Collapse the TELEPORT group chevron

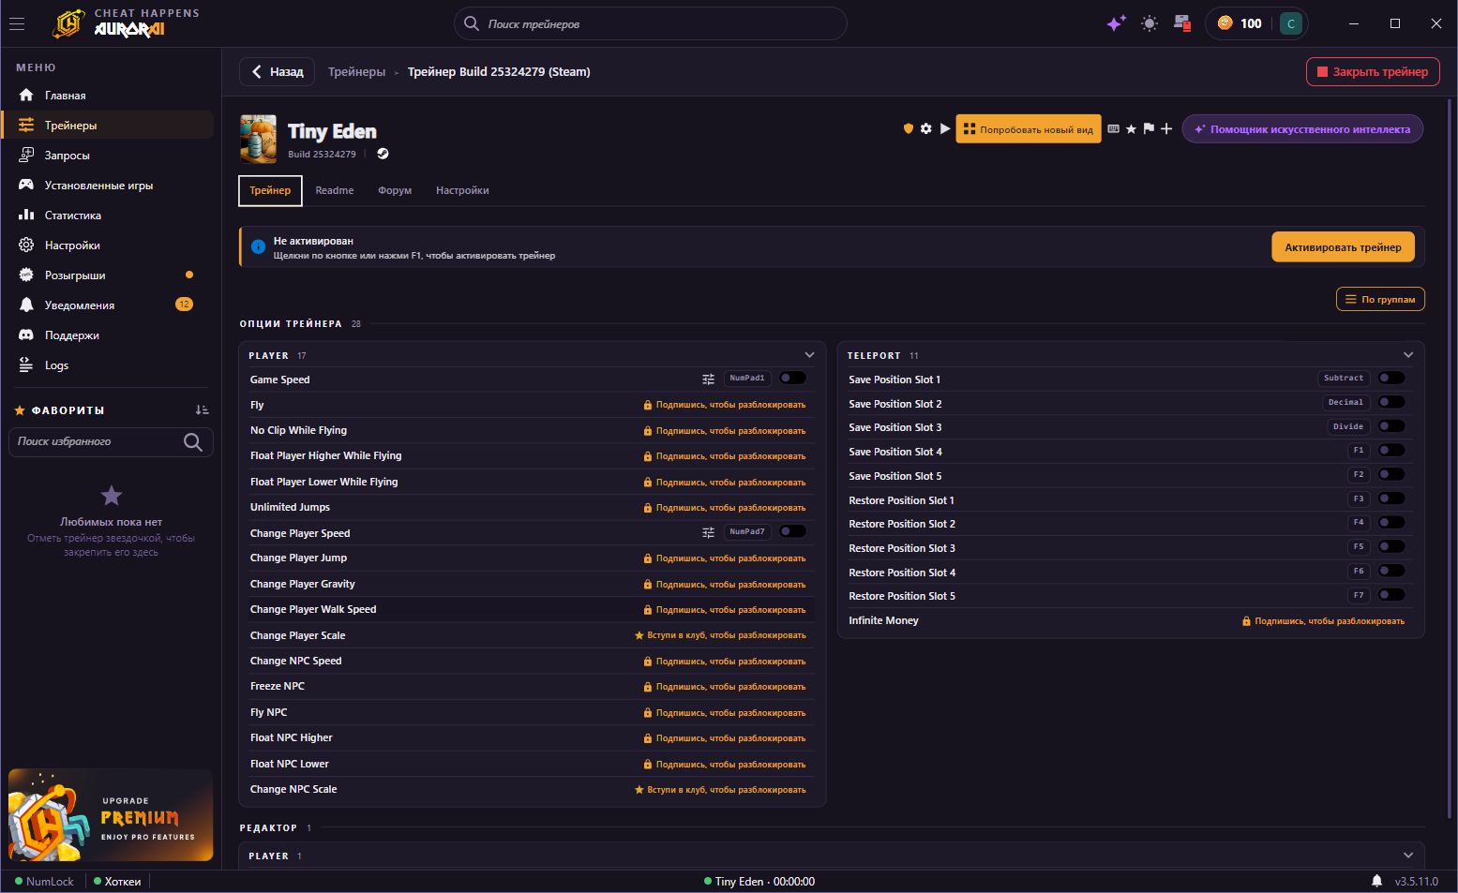coord(1408,355)
